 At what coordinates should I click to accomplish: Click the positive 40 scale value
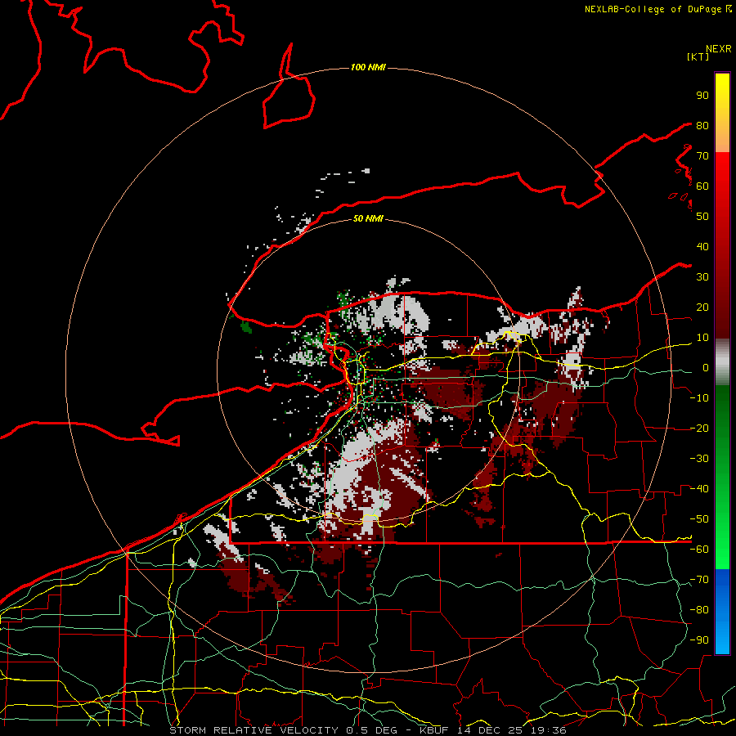pyautogui.click(x=702, y=247)
